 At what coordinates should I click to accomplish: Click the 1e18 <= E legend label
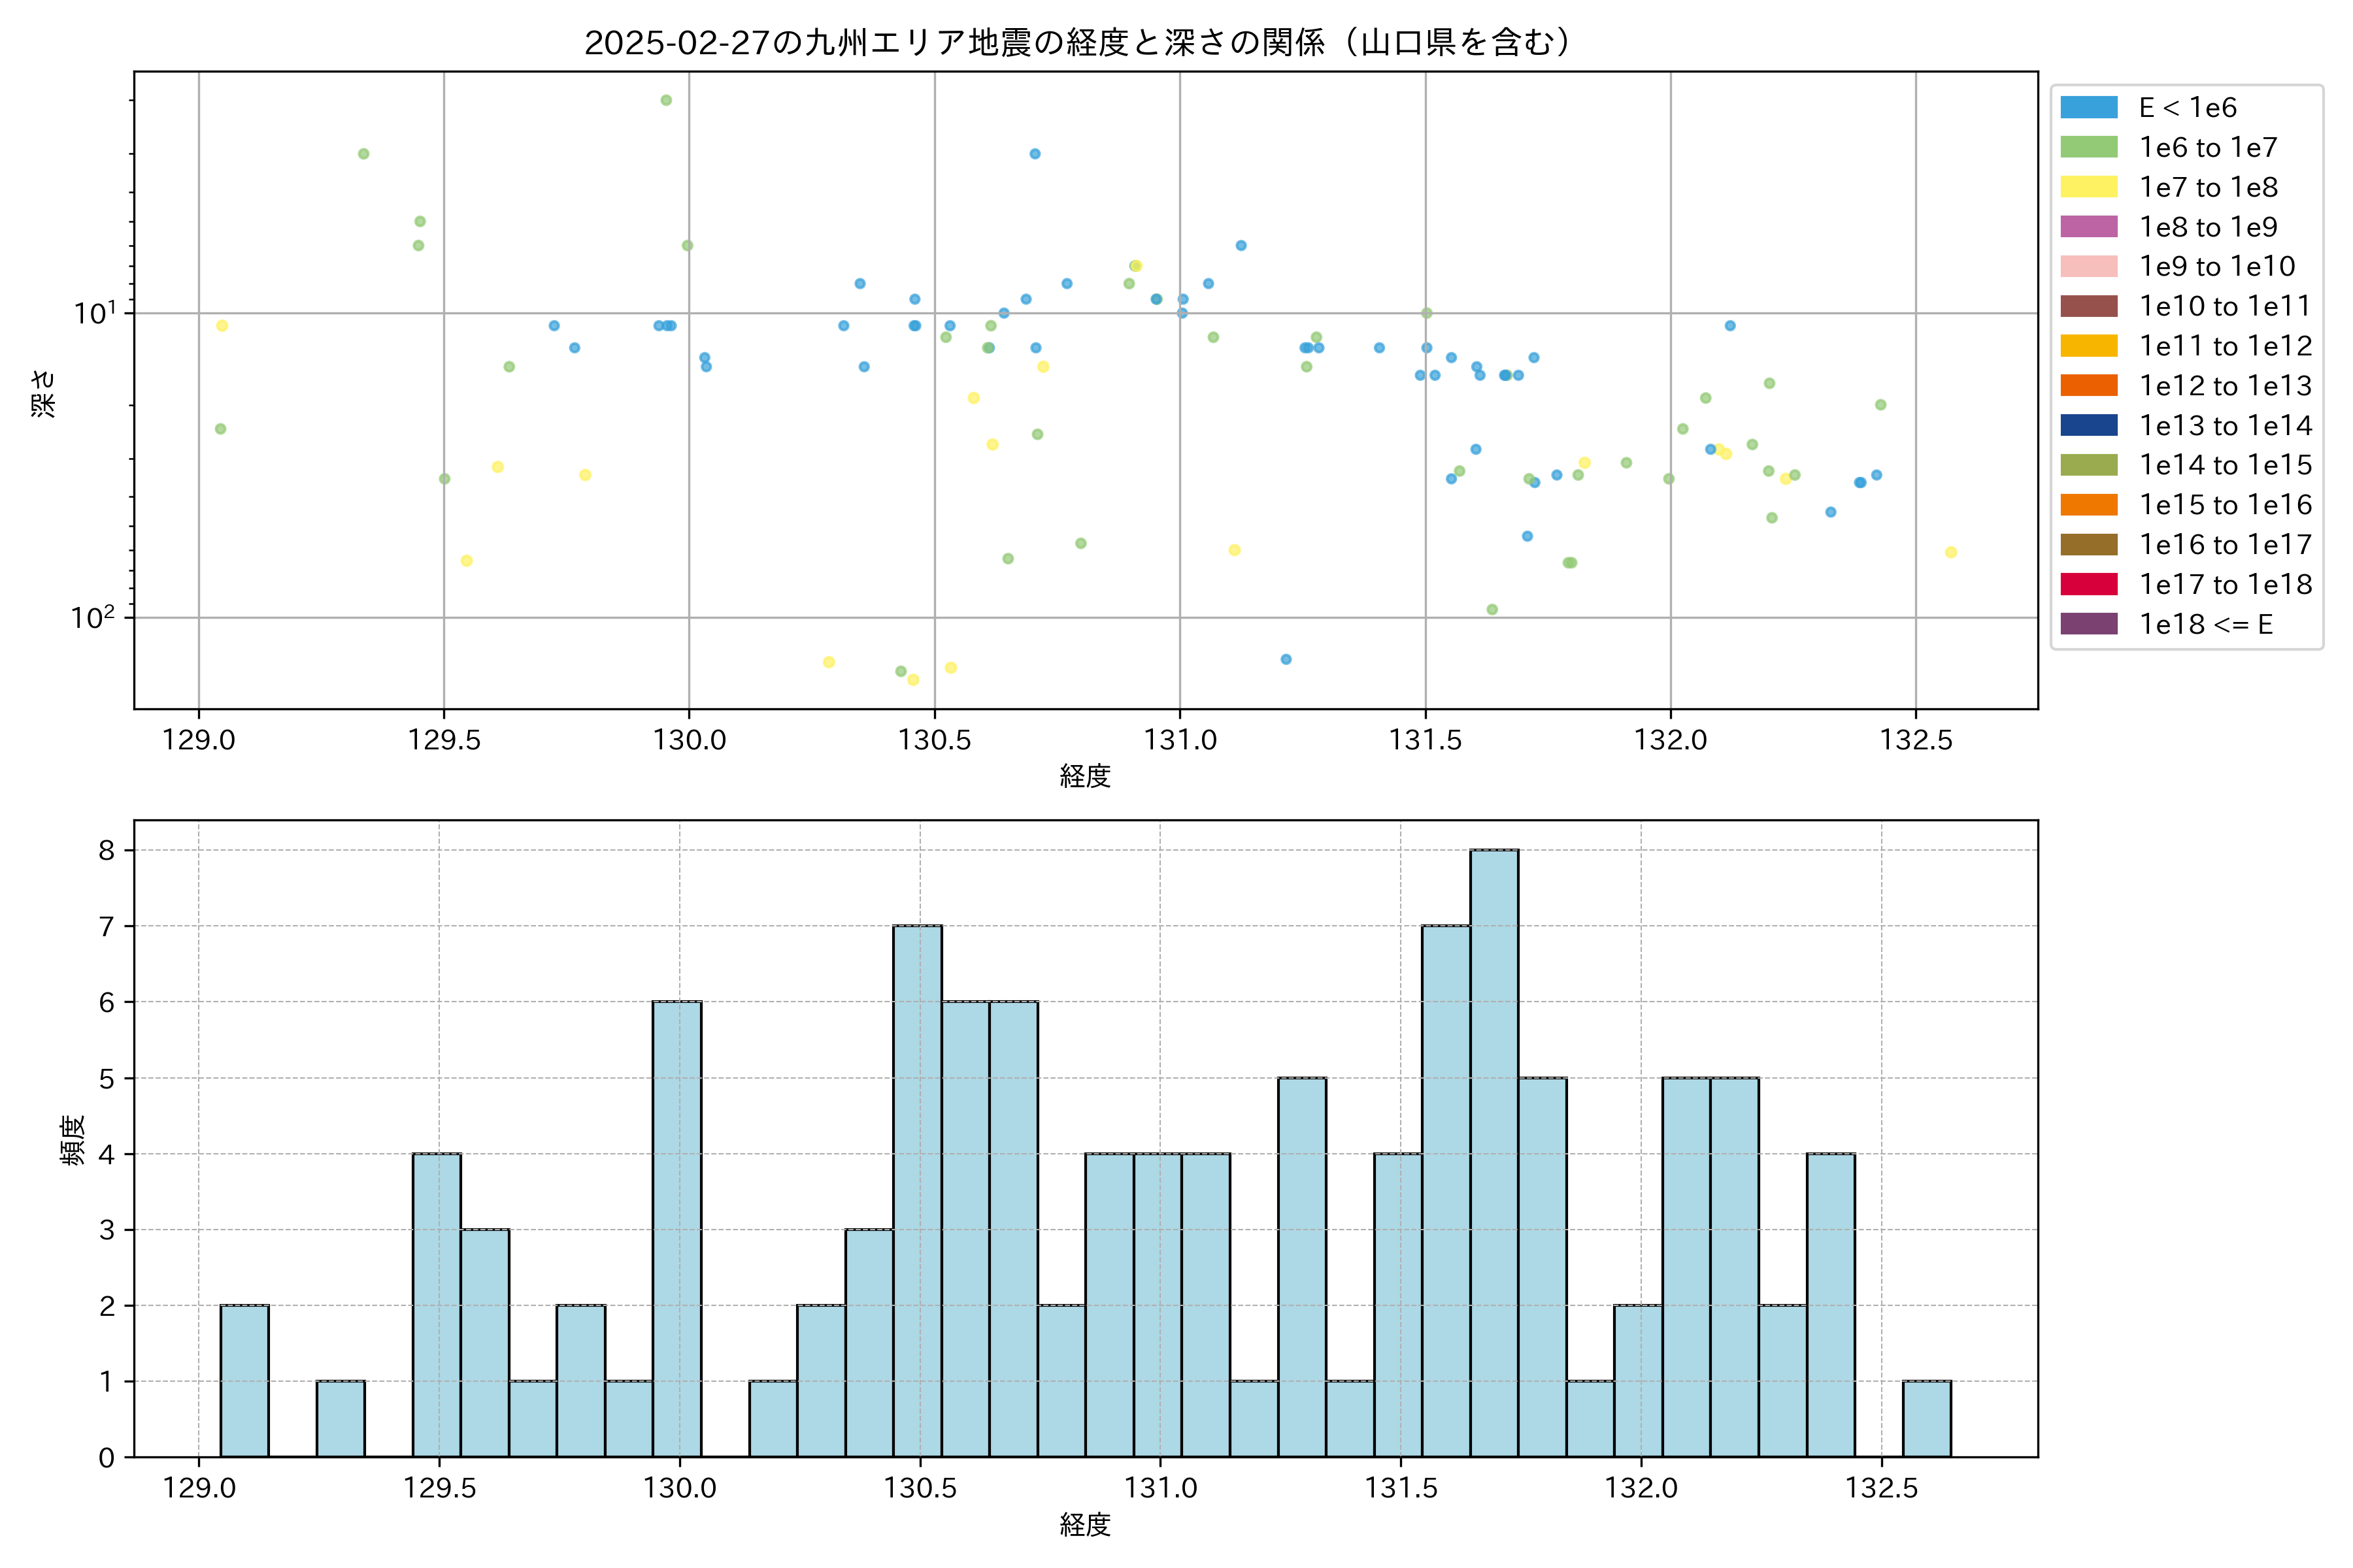[2205, 625]
